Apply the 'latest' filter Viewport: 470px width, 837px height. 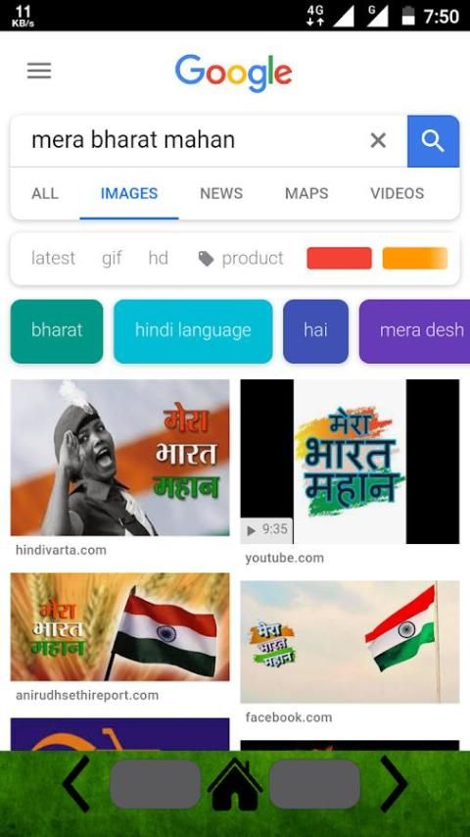point(53,259)
